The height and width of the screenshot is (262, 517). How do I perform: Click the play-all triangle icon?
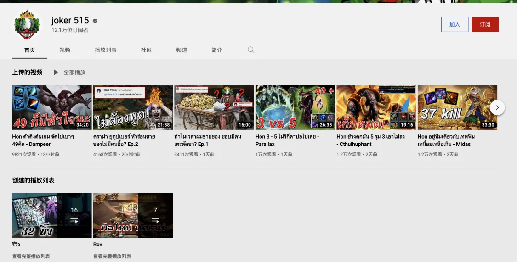click(x=56, y=72)
